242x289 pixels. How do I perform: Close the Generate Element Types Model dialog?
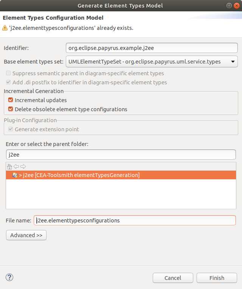click(236, 6)
